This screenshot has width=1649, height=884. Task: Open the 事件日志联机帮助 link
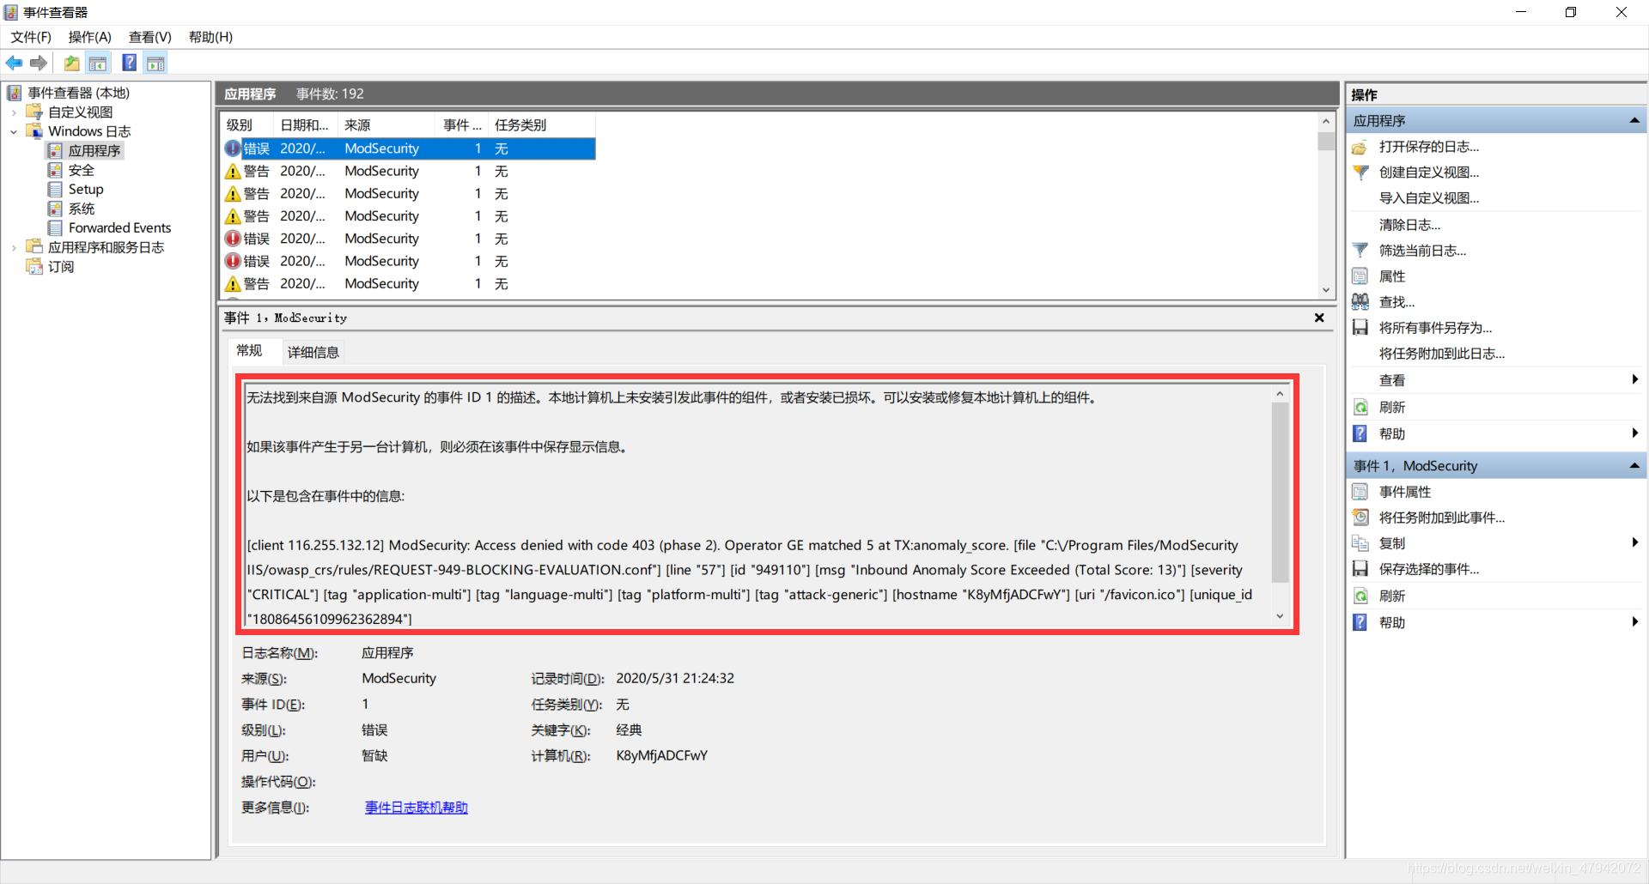[x=417, y=808]
